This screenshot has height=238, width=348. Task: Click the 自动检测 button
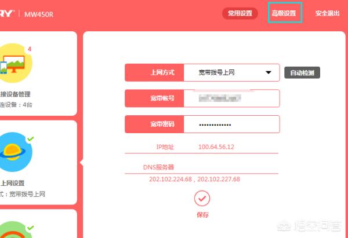click(302, 73)
